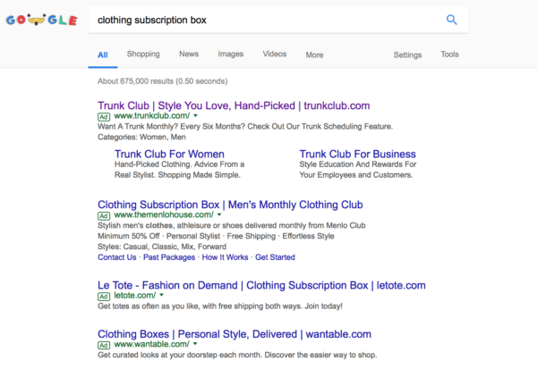This screenshot has height=377, width=537.
Task: Expand the arrow next to letote.com/
Action: [x=162, y=296]
